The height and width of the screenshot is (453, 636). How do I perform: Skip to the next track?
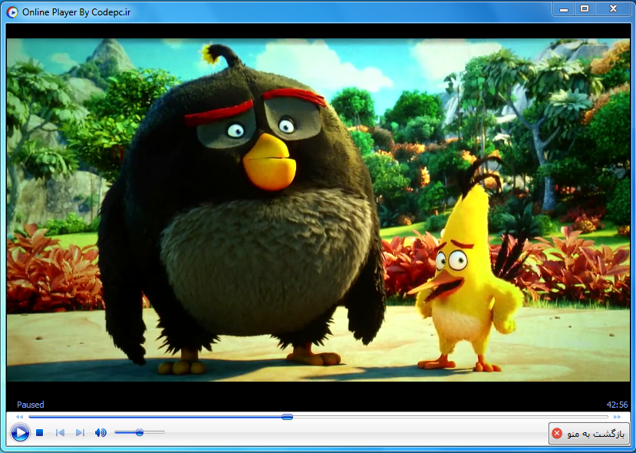click(x=81, y=433)
